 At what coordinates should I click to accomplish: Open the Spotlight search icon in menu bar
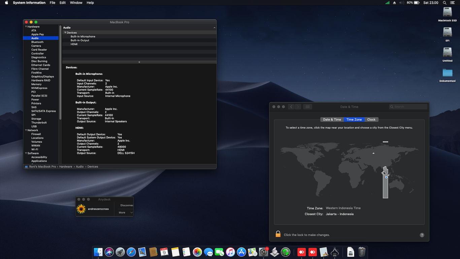coord(445,3)
